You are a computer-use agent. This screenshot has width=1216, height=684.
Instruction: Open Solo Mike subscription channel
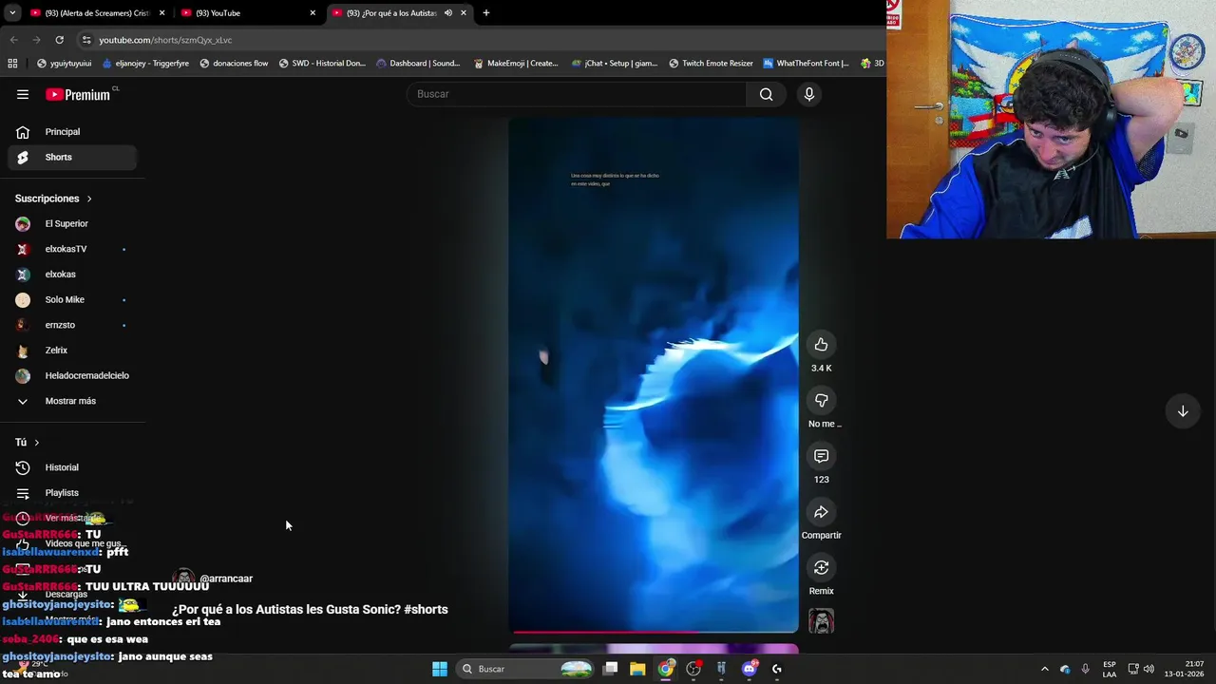coord(72,300)
